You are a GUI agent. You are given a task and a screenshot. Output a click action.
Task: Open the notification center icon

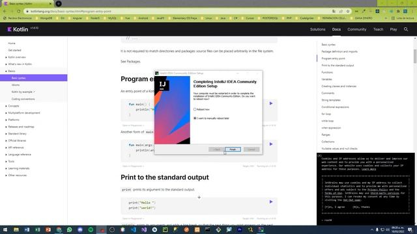click(x=410, y=229)
